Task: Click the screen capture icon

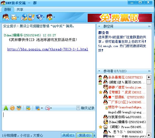Action: click(x=38, y=108)
